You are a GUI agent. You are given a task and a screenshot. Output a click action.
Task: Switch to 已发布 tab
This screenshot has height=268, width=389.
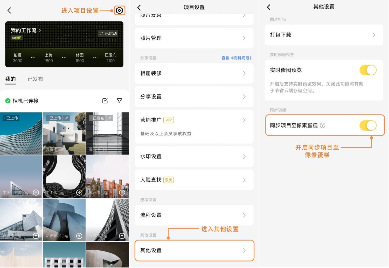click(x=35, y=79)
